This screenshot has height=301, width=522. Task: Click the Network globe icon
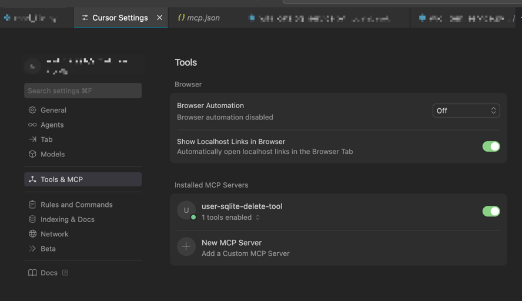click(32, 234)
